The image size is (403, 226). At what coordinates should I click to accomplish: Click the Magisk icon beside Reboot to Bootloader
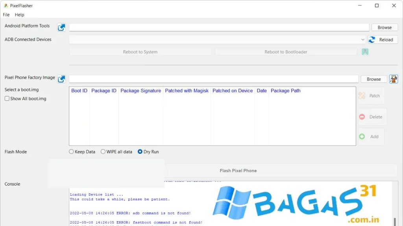tap(365, 52)
